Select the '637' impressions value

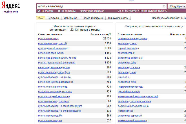[x=109, y=121]
